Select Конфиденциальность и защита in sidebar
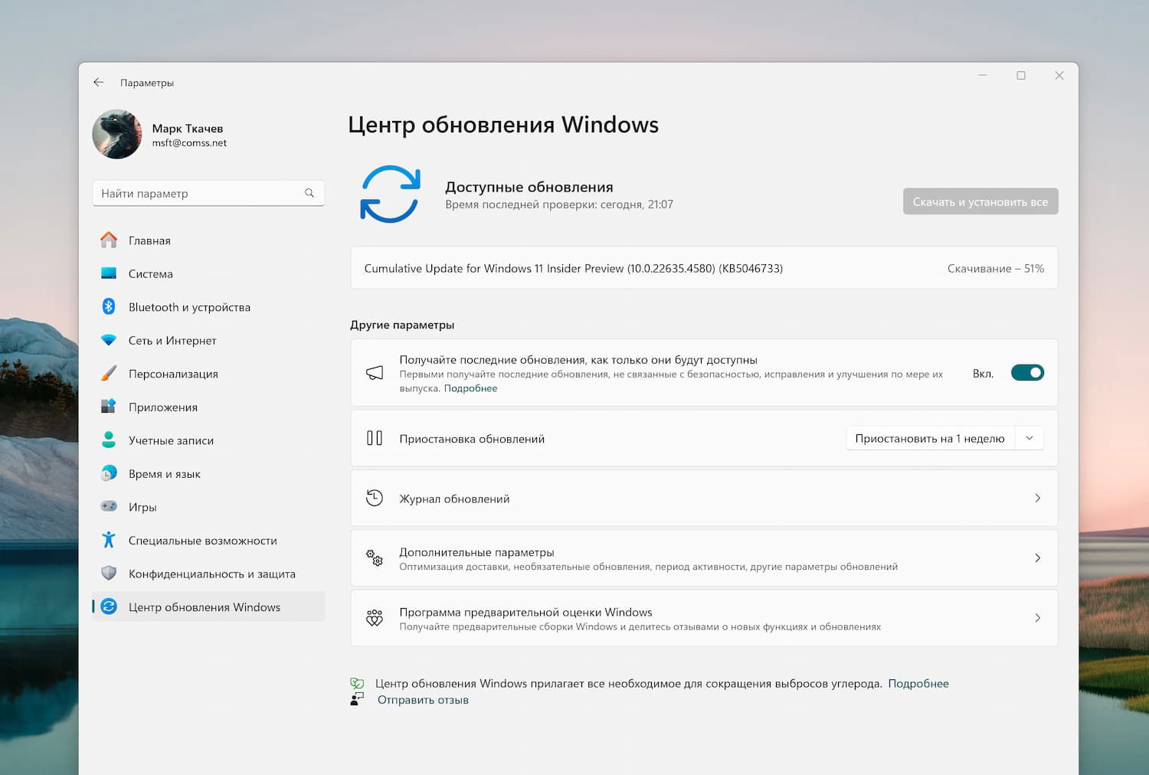Viewport: 1149px width, 775px height. (x=208, y=574)
